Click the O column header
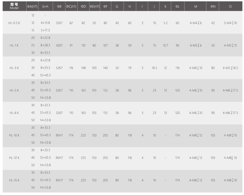Screen dimensions: 244x195 coord(231,6)
